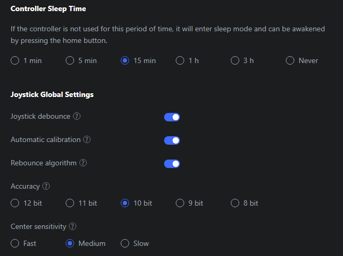Set sleep time to 1 min

click(15, 61)
